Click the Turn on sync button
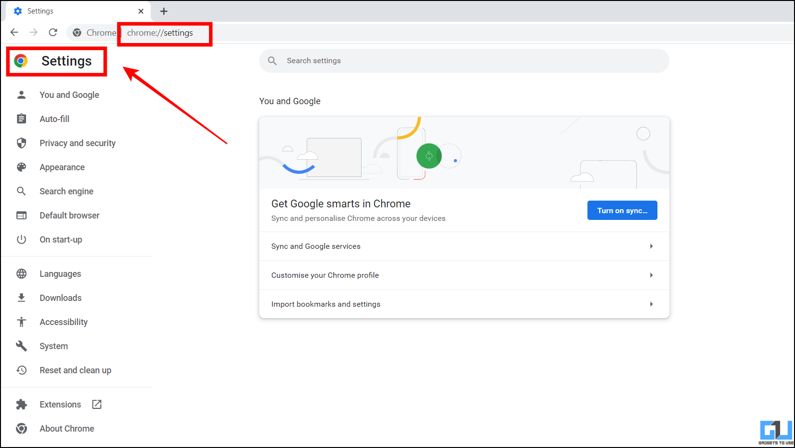The image size is (795, 448). (622, 210)
